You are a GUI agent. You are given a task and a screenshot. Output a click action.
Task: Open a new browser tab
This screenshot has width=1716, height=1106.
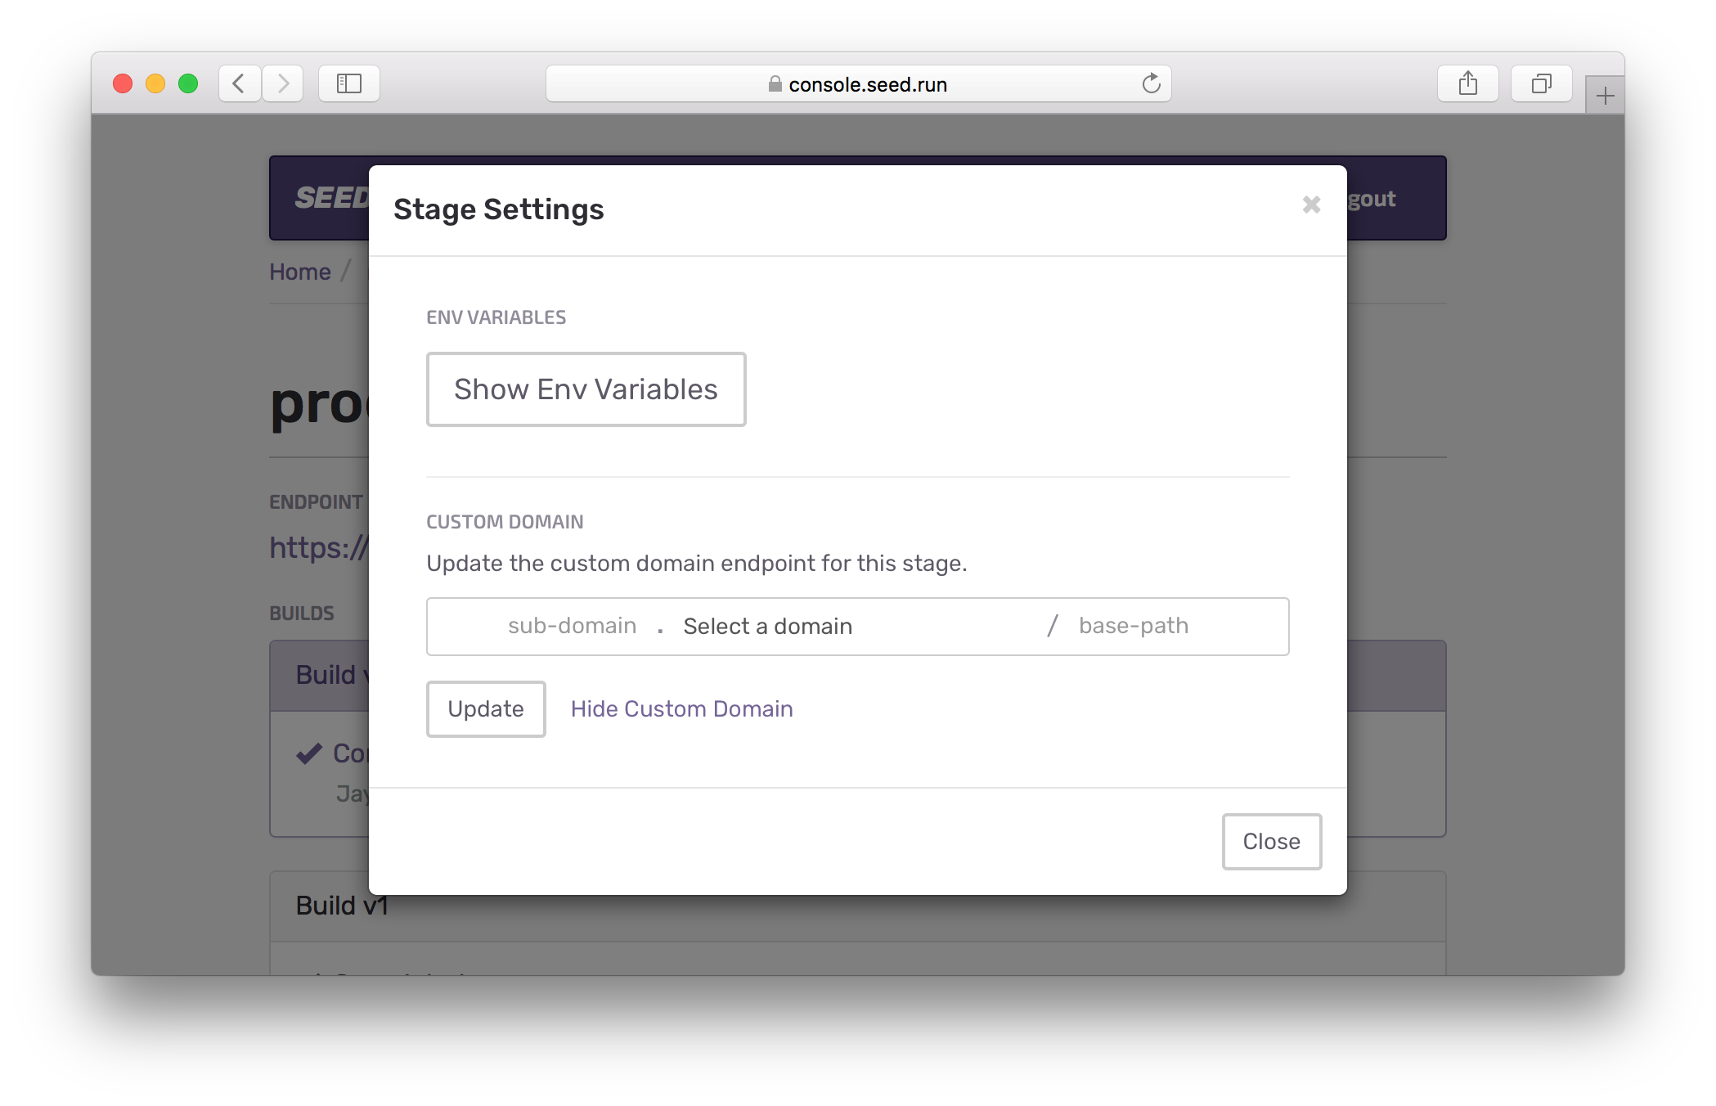1605,93
